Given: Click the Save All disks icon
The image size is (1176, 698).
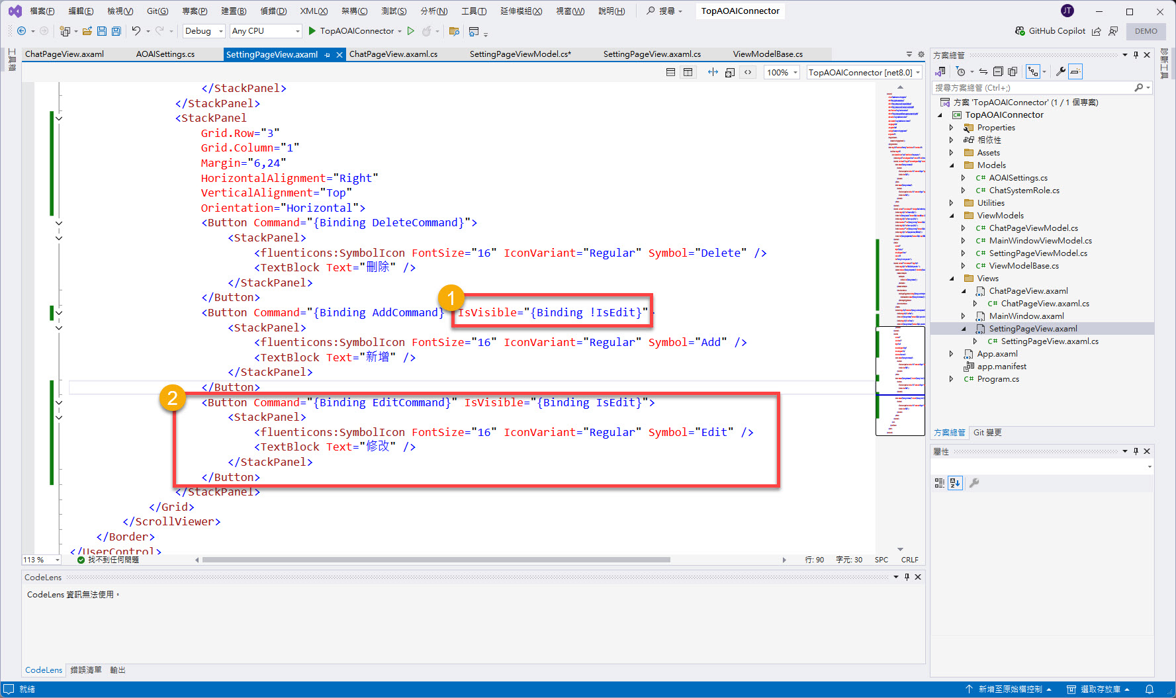Looking at the screenshot, I should pos(116,31).
